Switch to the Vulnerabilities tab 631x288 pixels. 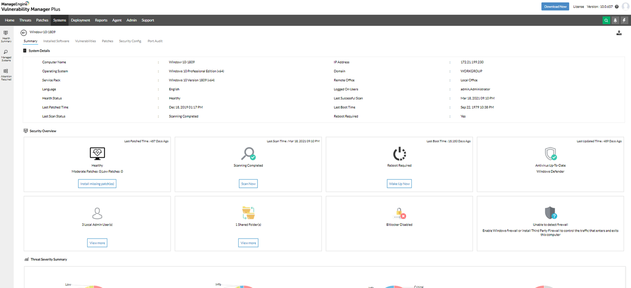(x=86, y=41)
